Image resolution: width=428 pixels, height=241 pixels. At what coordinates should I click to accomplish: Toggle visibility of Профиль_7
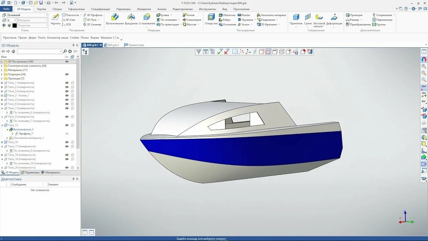tap(67, 134)
